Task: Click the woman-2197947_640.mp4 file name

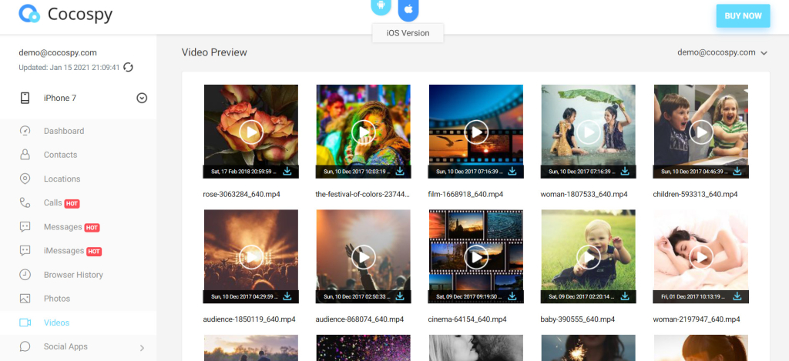Action: (697, 319)
